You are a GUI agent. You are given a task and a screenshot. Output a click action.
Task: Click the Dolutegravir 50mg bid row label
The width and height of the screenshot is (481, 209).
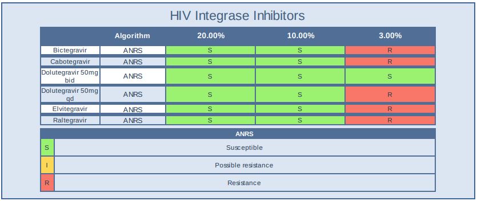70,76
